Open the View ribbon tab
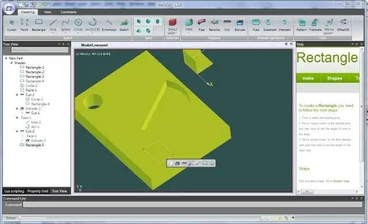The height and width of the screenshot is (224, 368). (x=48, y=12)
